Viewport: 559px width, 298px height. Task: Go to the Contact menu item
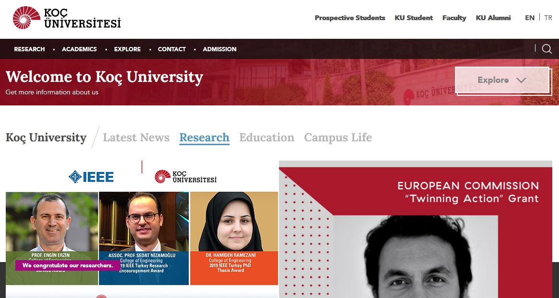coord(172,49)
